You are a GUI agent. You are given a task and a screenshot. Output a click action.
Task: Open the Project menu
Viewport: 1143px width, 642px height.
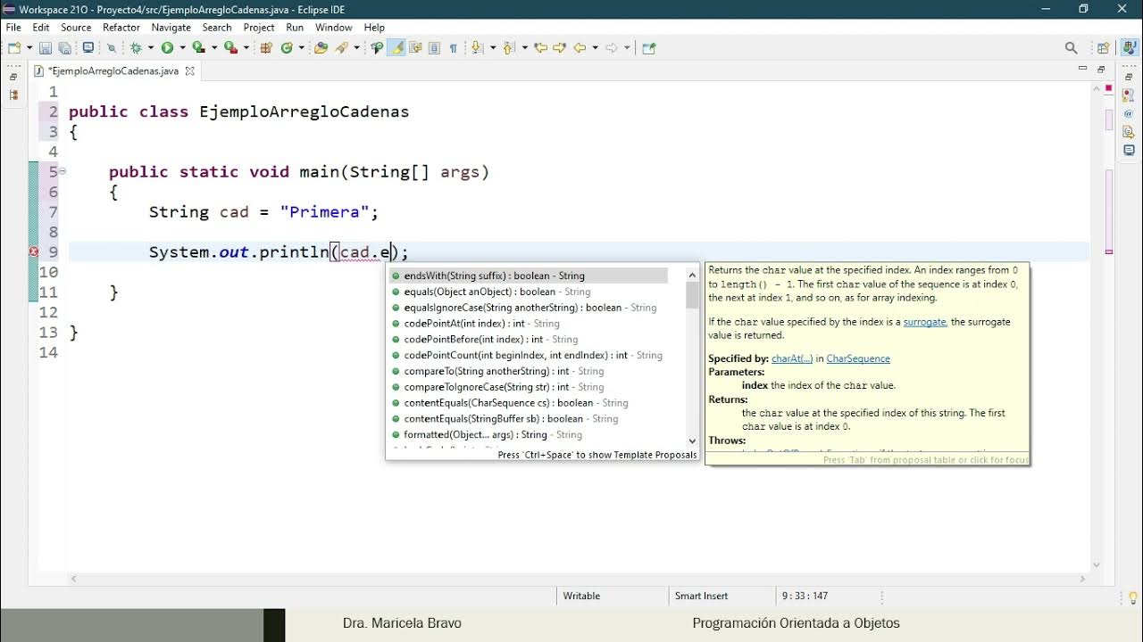(259, 28)
